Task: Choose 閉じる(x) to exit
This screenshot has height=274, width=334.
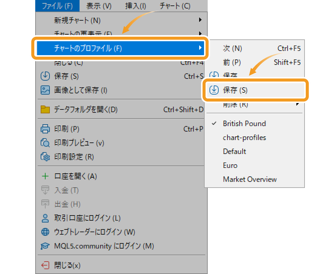Action: click(121, 265)
